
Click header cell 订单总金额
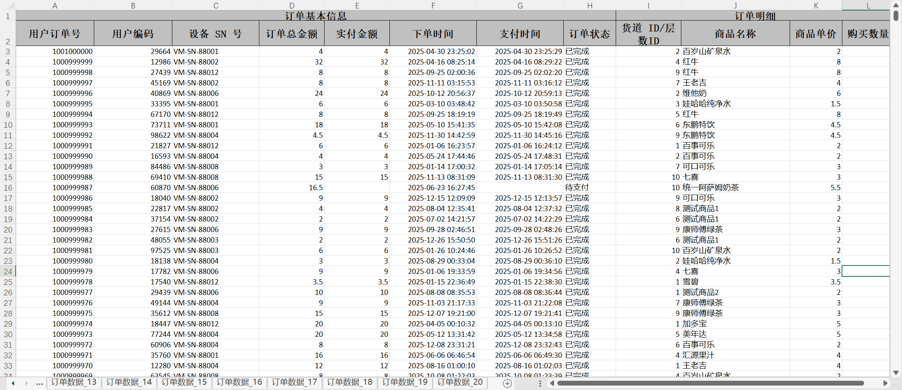(292, 33)
